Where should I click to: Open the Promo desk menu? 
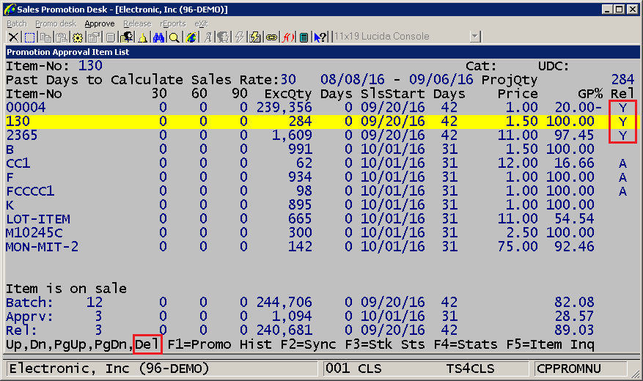[56, 23]
